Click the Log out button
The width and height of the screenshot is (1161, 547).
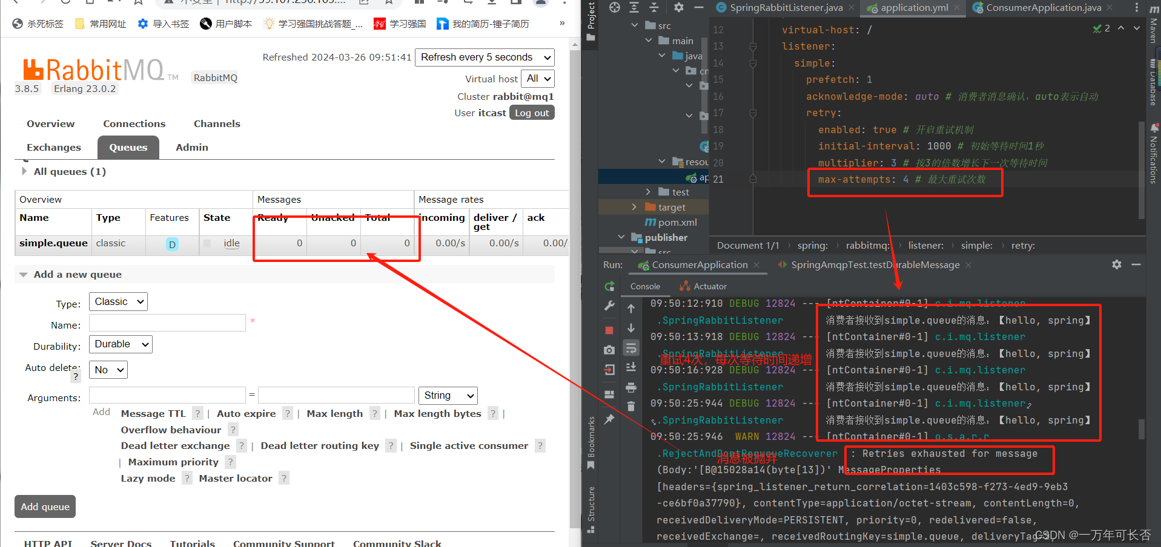click(x=532, y=113)
